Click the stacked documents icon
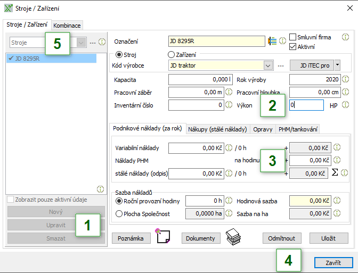 coord(233,237)
